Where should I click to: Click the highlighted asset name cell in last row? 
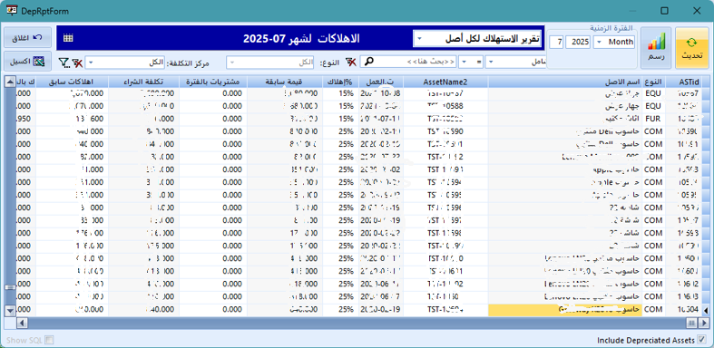point(565,310)
